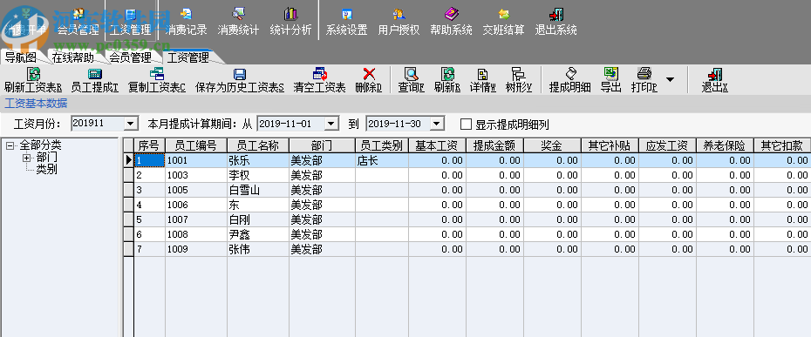Image resolution: width=811 pixels, height=337 pixels.
Task: Switch to the 在线帮助 tab
Action: coord(73,57)
